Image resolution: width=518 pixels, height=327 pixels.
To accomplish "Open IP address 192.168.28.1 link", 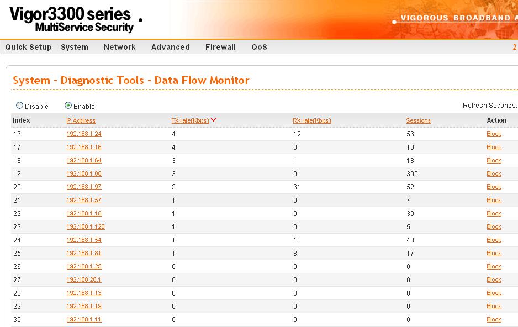I will pos(84,279).
